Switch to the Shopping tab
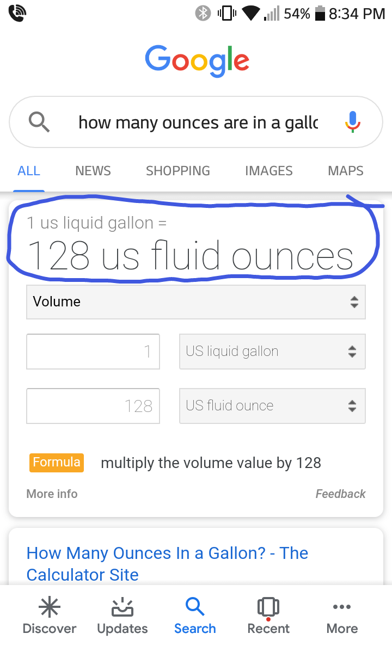This screenshot has height=646, width=392. coord(178,171)
